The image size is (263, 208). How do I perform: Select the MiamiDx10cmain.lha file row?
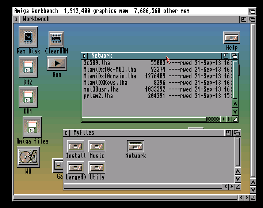click(157, 76)
